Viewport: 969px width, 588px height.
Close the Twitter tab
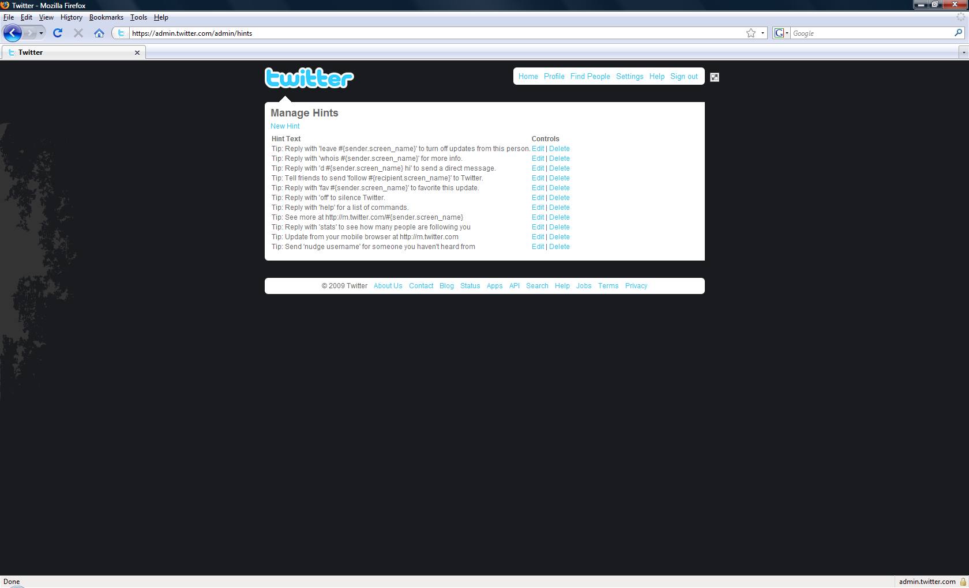137,52
